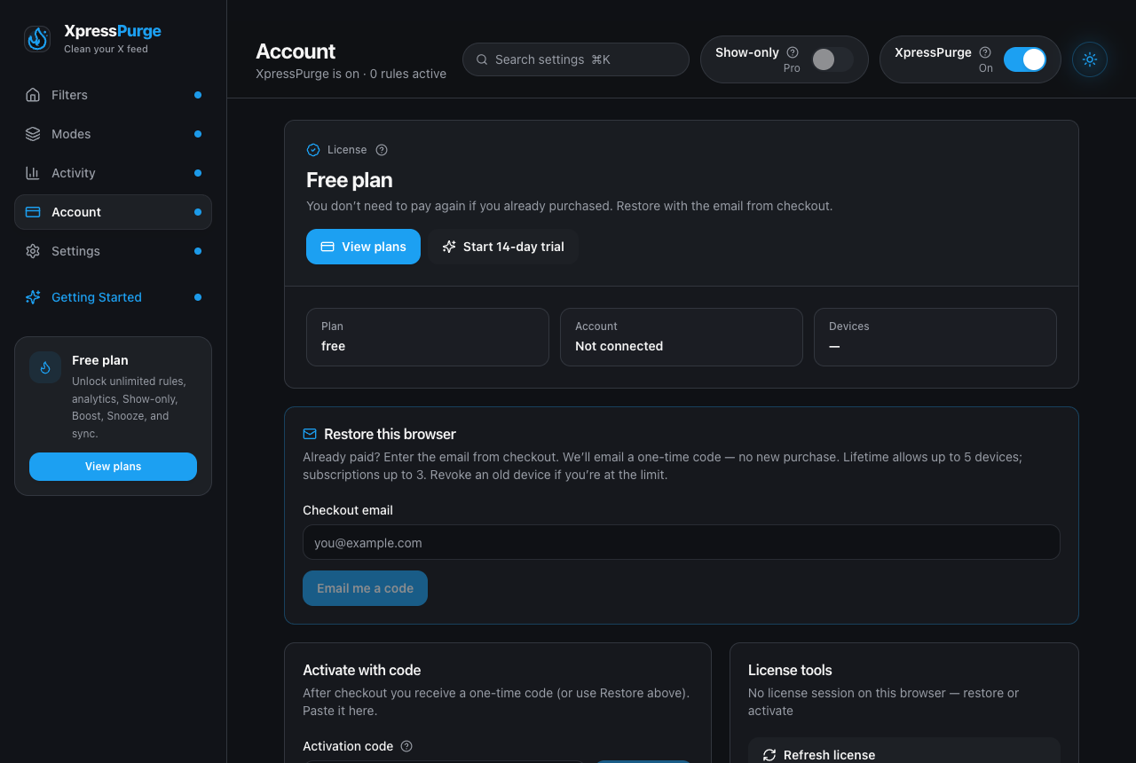Open Modes in the sidebar
This screenshot has width=1136, height=763.
tap(113, 134)
